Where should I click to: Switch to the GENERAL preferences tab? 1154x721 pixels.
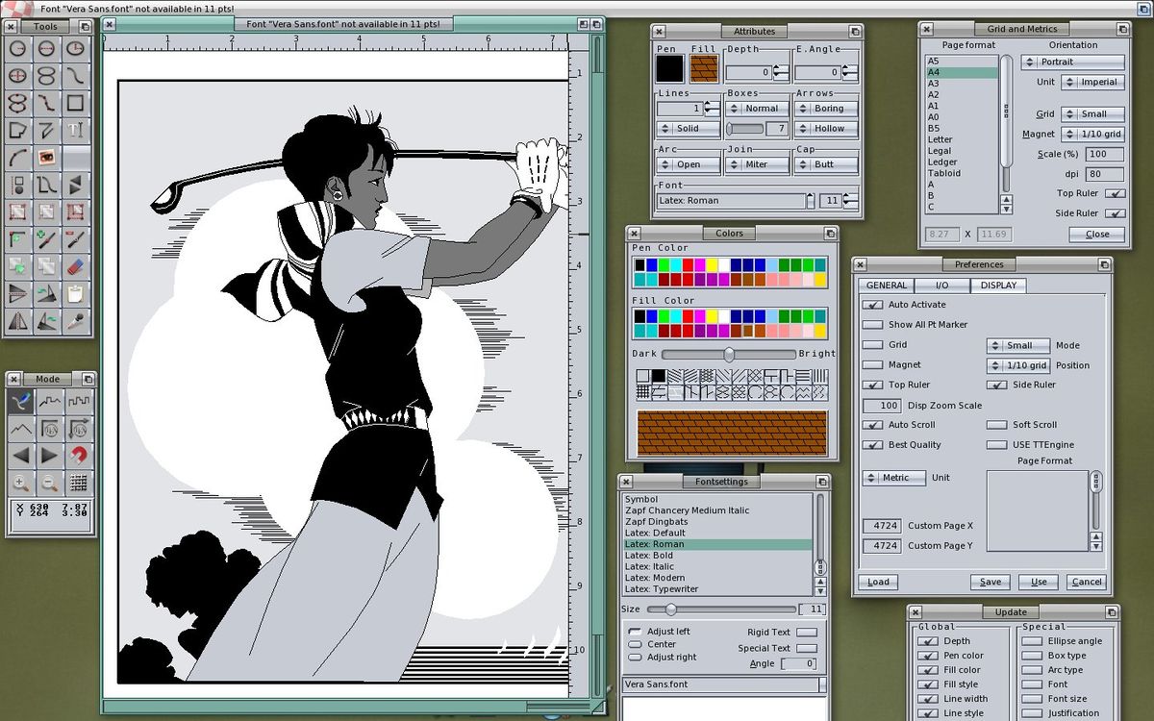click(x=886, y=286)
